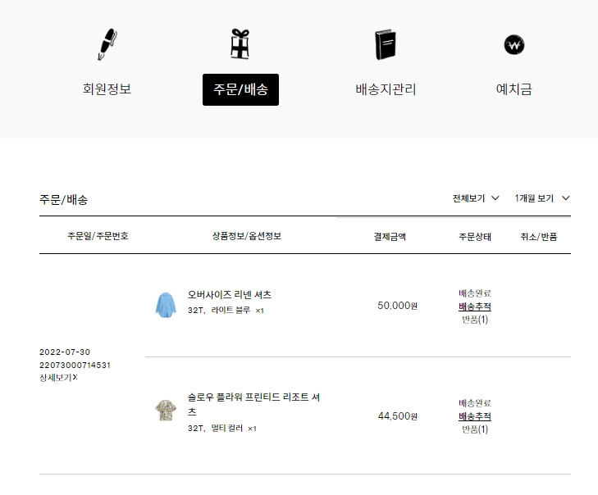The width and height of the screenshot is (598, 495).
Task: Click the gift box icon
Action: point(240,43)
